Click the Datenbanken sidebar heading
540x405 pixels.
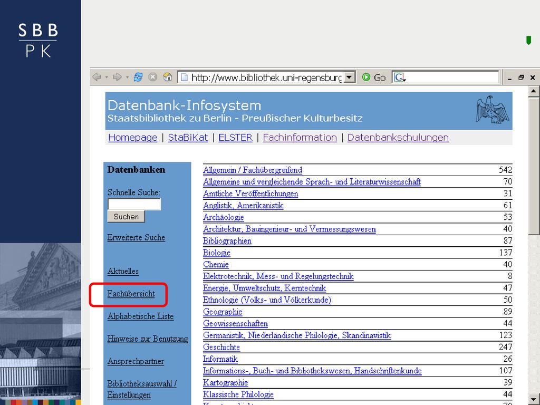point(137,170)
